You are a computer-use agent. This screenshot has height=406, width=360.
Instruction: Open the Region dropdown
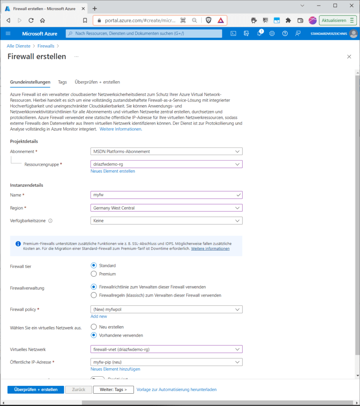(x=166, y=208)
